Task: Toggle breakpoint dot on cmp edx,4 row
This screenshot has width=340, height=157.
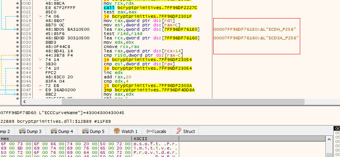Action: tap(18, 81)
